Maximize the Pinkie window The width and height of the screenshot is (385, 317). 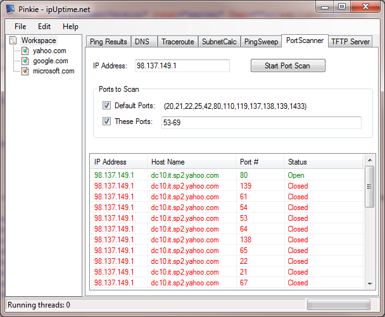point(342,6)
